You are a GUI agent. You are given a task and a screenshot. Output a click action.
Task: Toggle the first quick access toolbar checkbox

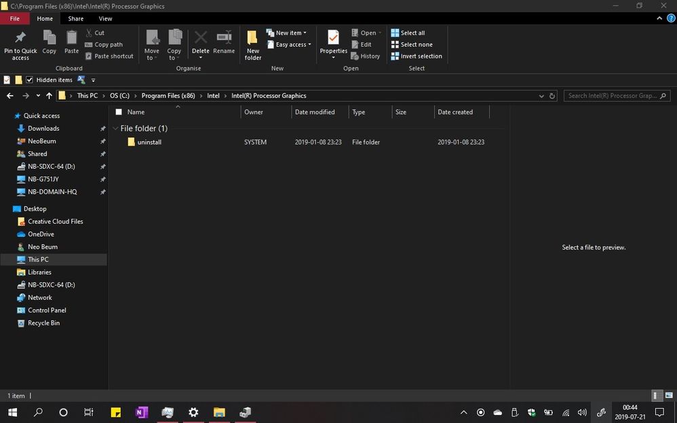click(7, 80)
